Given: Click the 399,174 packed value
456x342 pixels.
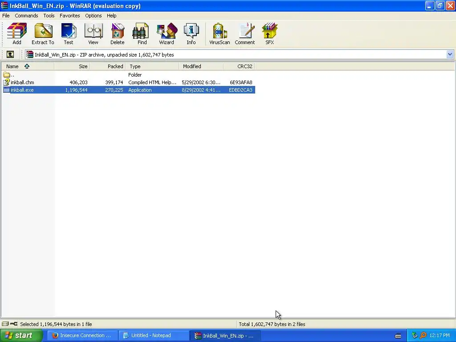Looking at the screenshot, I should [114, 82].
